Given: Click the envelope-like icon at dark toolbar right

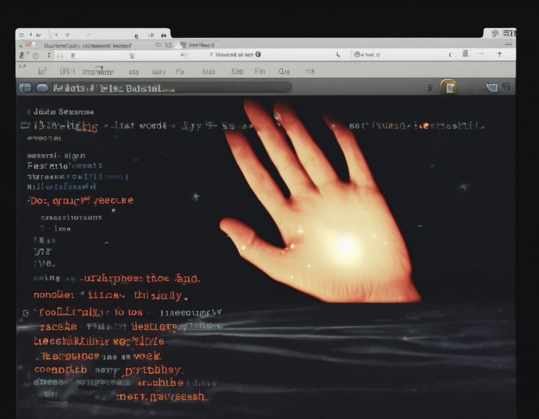Looking at the screenshot, I should click(492, 87).
